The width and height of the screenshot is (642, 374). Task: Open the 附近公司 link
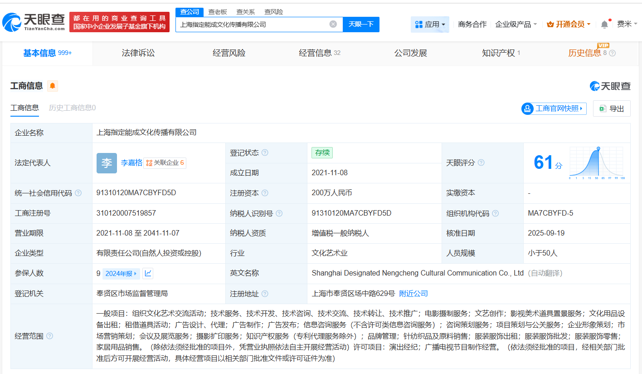(413, 294)
